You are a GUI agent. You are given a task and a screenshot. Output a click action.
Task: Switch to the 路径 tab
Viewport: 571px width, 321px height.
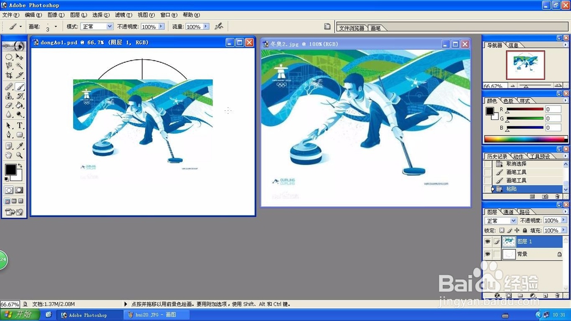pyautogui.click(x=524, y=212)
